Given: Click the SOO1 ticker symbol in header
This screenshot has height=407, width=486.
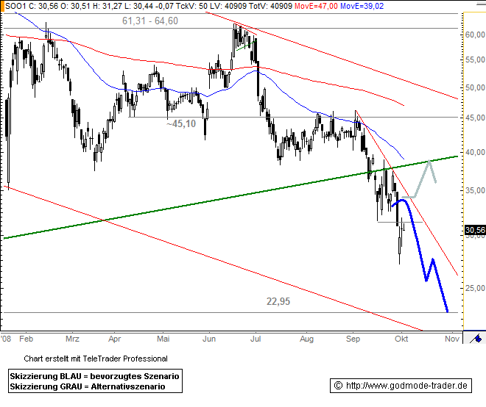Looking at the screenshot, I should [x=15, y=6].
